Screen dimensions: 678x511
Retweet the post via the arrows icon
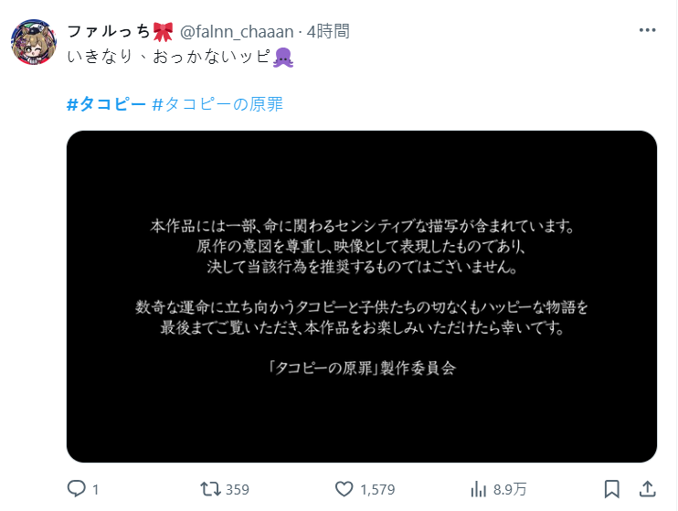[x=210, y=489]
